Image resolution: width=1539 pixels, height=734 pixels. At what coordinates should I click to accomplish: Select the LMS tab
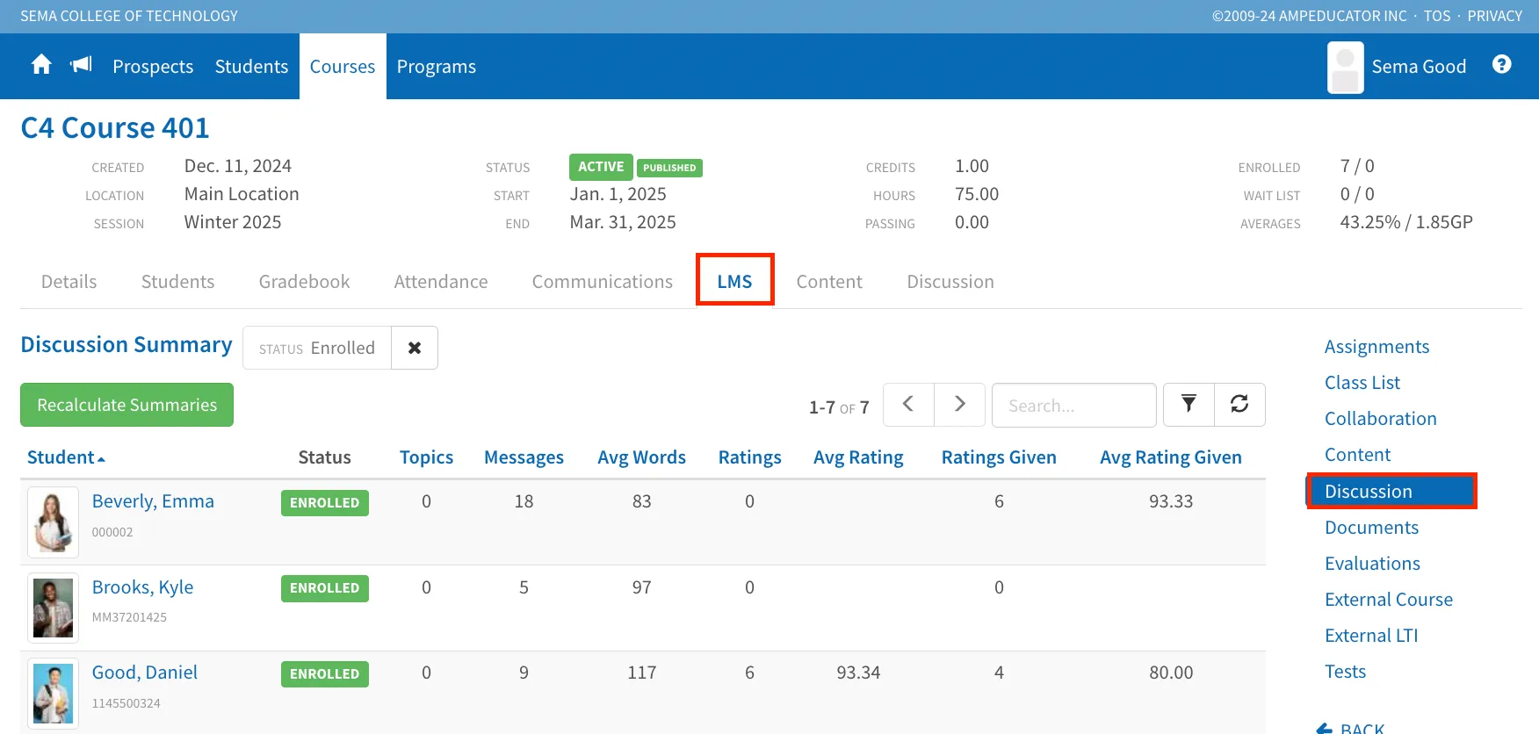coord(734,281)
